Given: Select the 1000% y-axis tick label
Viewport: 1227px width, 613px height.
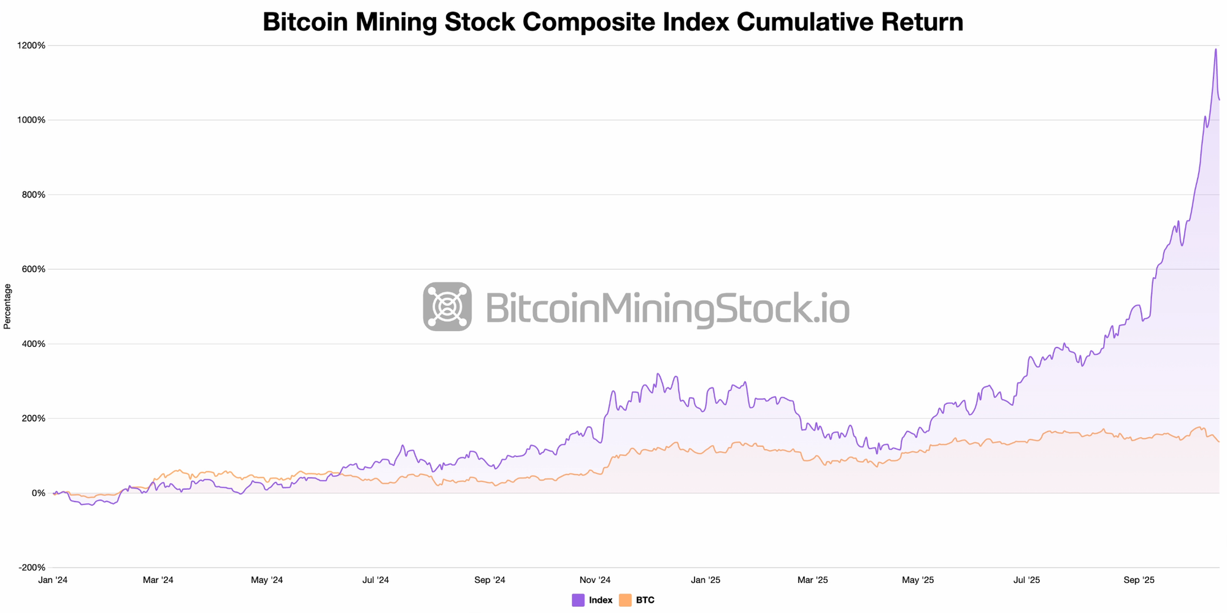Looking at the screenshot, I should (33, 120).
